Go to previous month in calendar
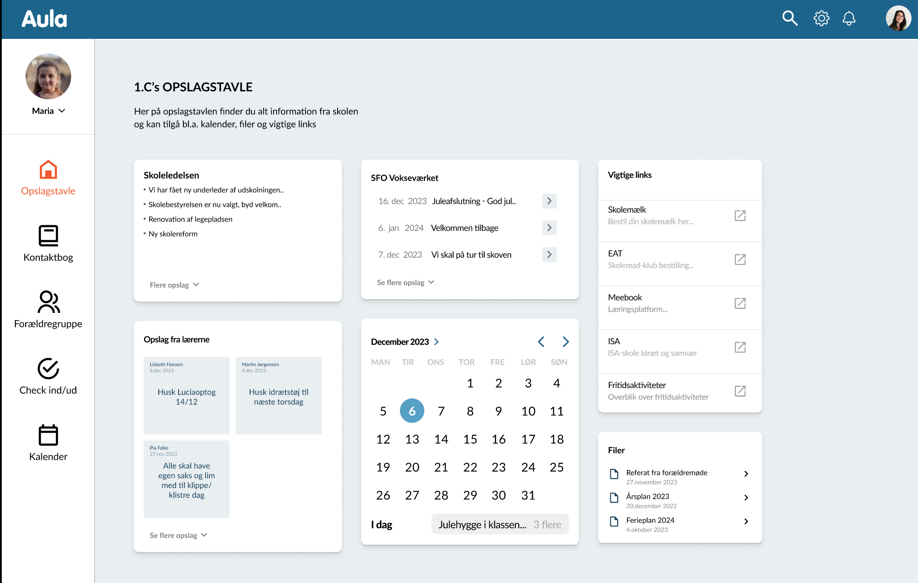 pyautogui.click(x=541, y=342)
